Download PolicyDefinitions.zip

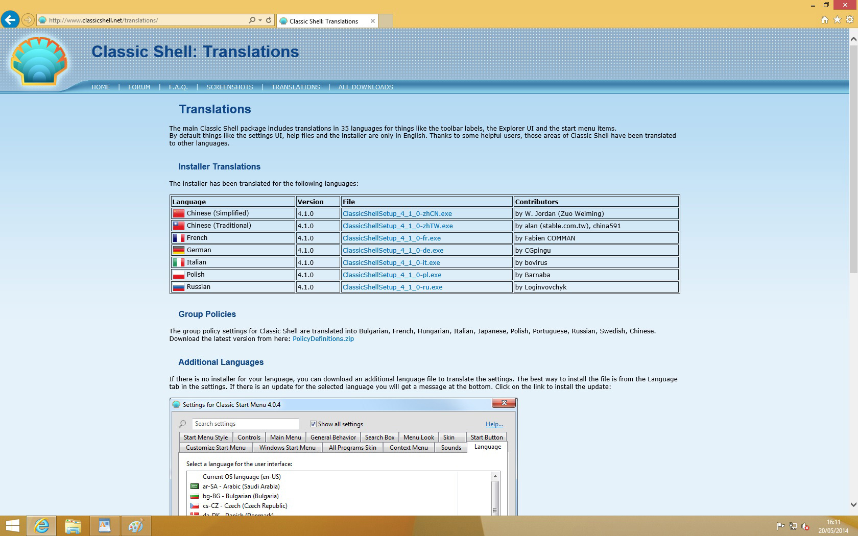323,339
